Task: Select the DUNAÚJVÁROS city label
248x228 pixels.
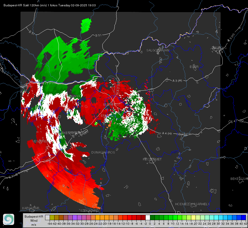Action: coord(103,152)
